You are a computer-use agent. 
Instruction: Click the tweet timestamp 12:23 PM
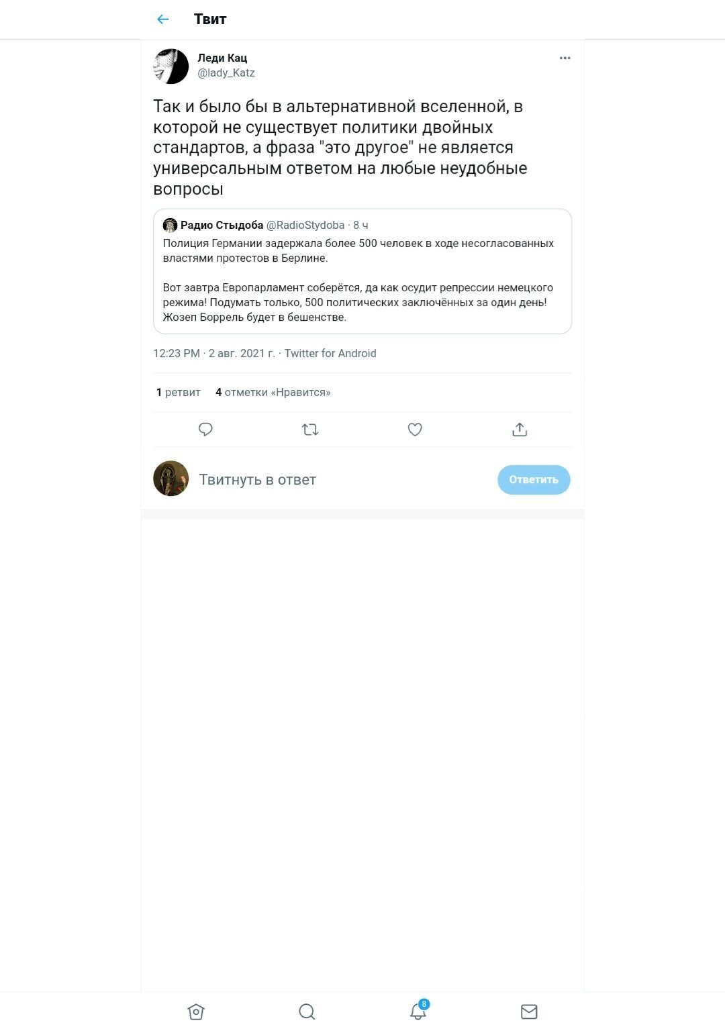tap(177, 354)
